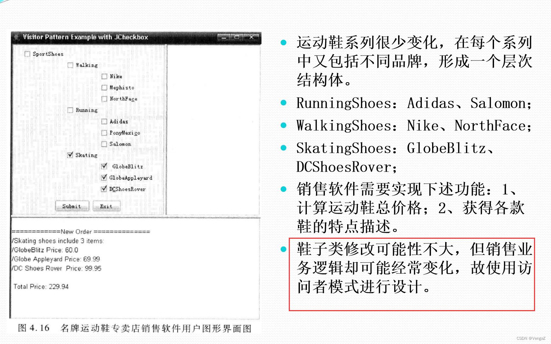Enable the PonyMexico checkbox

click(x=104, y=133)
